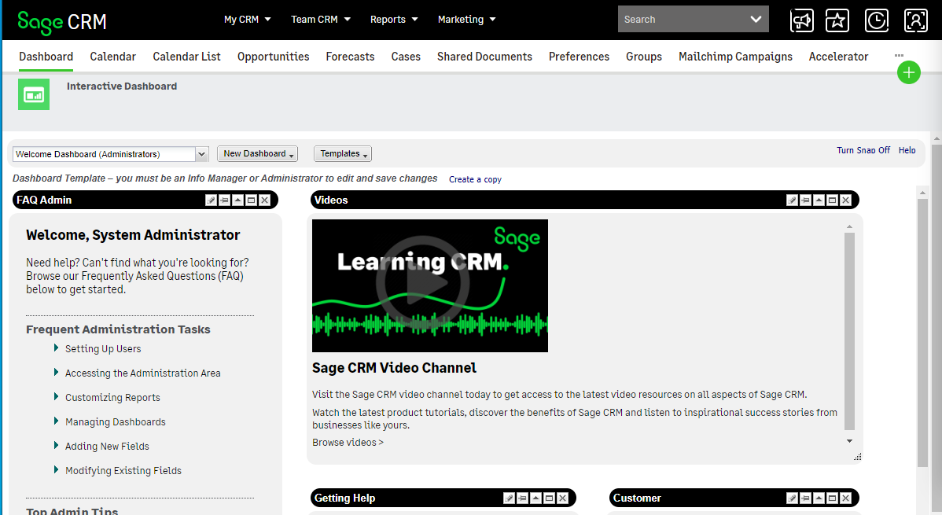Switch to the Calendar tab
The height and width of the screenshot is (515, 942).
113,57
